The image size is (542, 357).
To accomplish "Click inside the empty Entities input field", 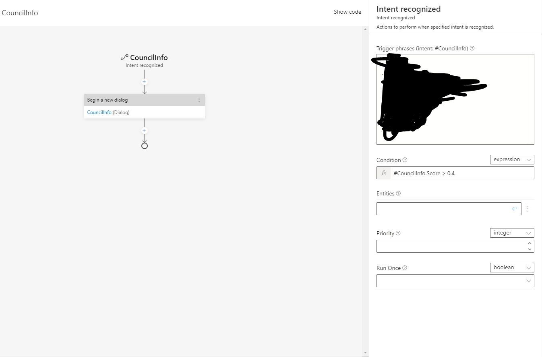I will (x=443, y=208).
